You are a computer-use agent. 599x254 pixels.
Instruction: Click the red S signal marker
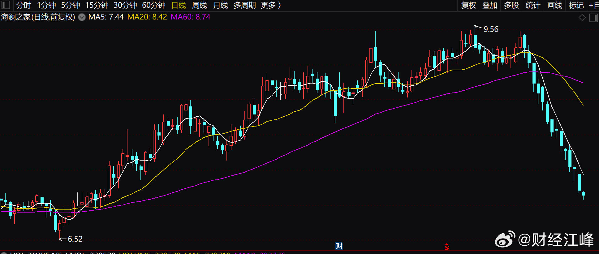pyautogui.click(x=447, y=247)
